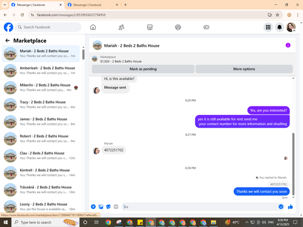Open the Windows Start menu
Image resolution: width=303 pixels, height=227 pixels.
click(x=5, y=222)
